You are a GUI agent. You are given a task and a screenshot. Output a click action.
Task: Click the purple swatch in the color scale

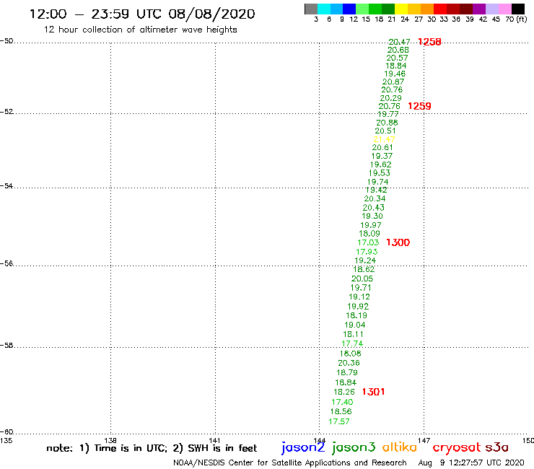pos(479,9)
